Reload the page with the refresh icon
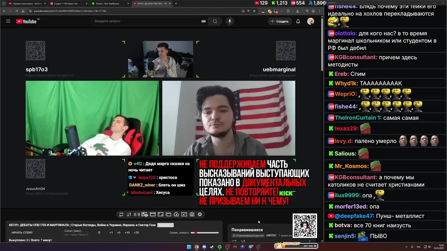The image size is (447, 251). [x=16, y=11]
